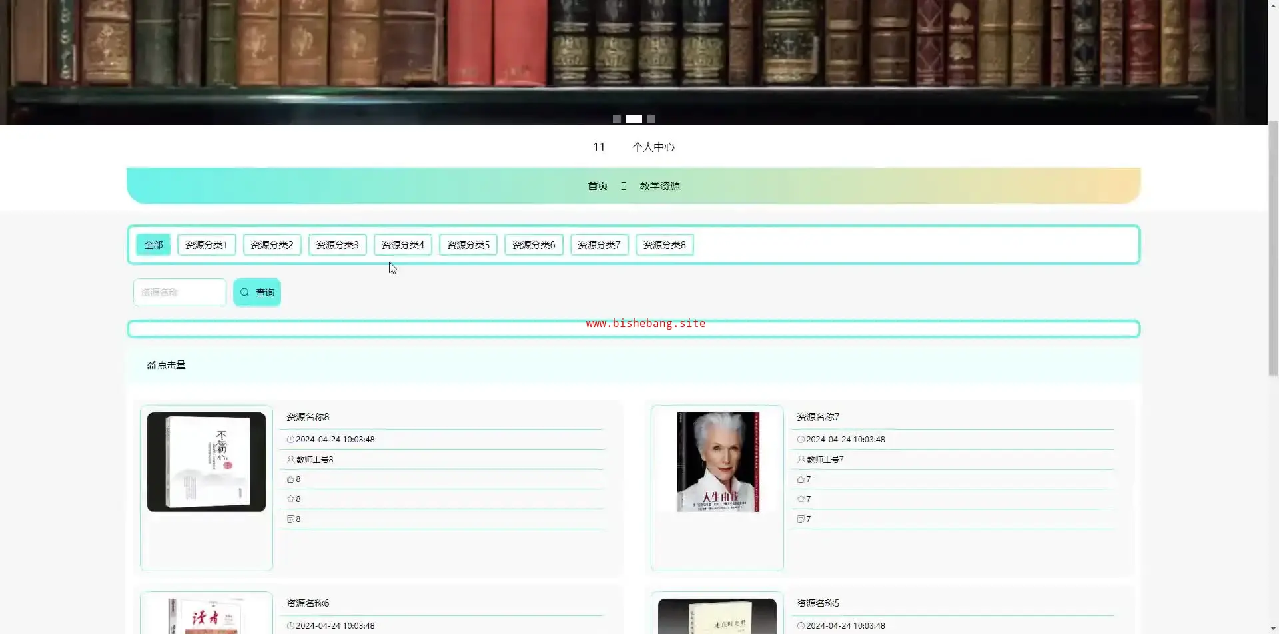Click the user icon beside 教师工号7
Image resolution: width=1279 pixels, height=634 pixels.
[801, 460]
